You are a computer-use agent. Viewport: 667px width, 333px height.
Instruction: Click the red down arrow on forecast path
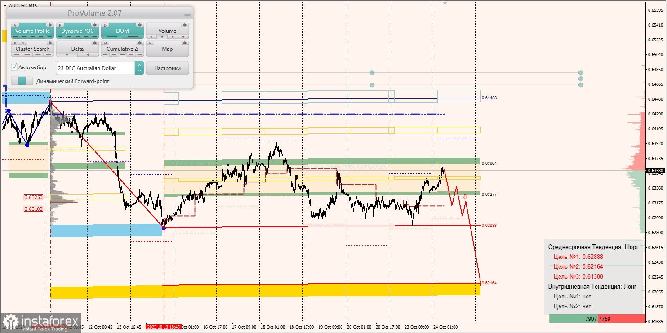465,196
